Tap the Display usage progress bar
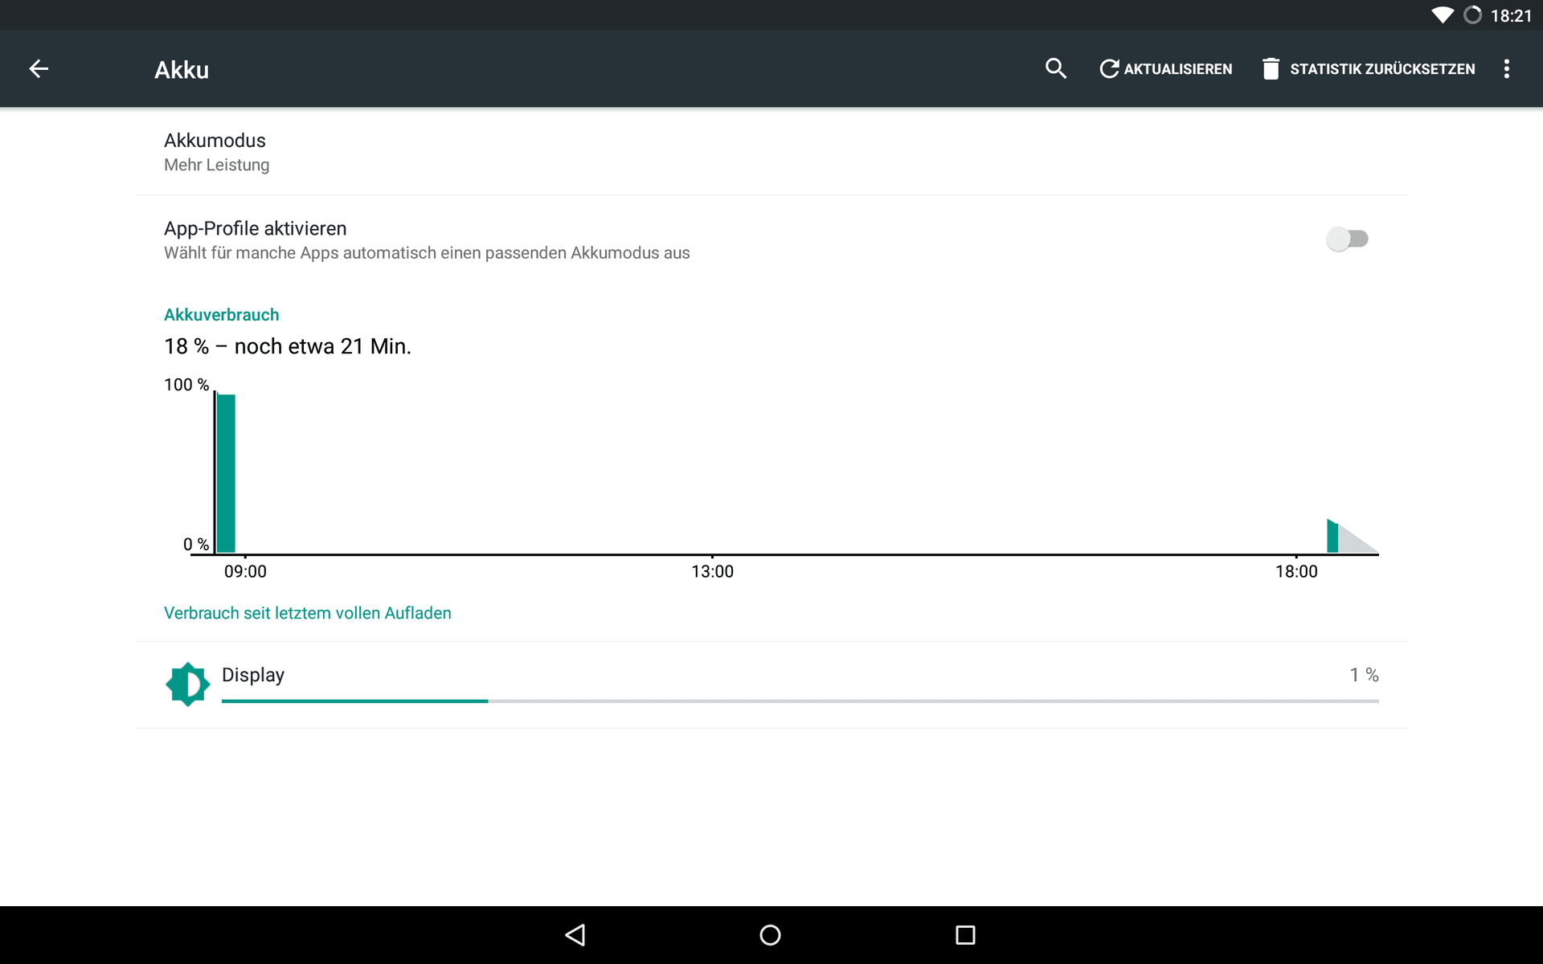This screenshot has width=1543, height=964. coord(800,701)
